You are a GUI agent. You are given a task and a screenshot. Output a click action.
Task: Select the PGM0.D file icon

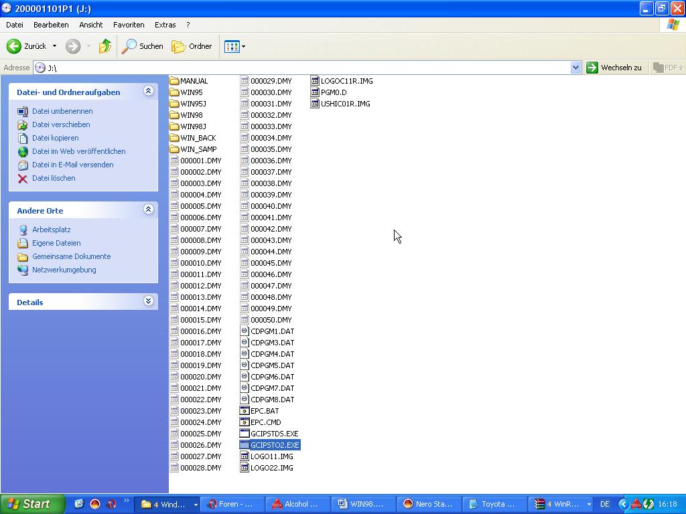pos(315,92)
